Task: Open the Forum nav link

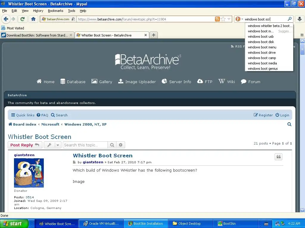Action: click(x=250, y=82)
